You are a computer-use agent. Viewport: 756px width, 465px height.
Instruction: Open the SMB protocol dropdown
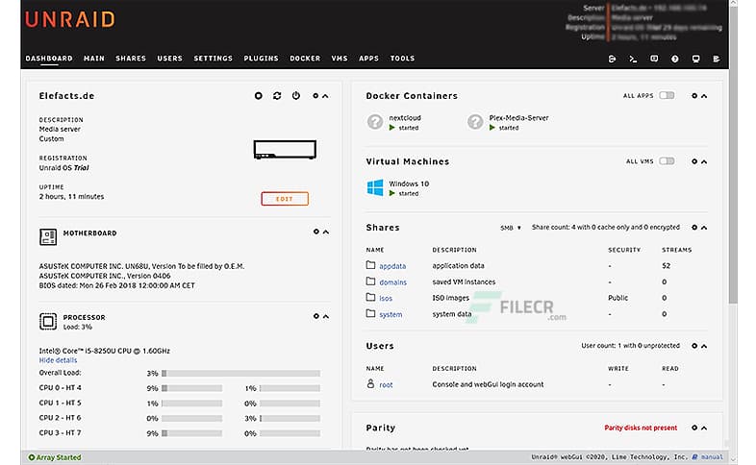point(511,228)
